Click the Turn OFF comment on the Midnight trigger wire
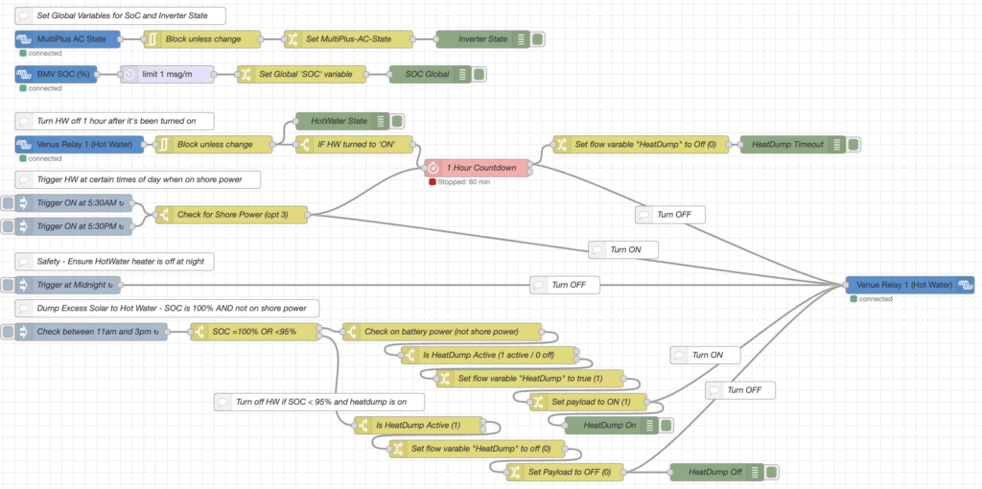The image size is (982, 489). [x=565, y=285]
